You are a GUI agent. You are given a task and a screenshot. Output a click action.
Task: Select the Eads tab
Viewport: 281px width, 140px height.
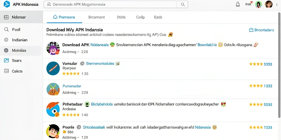[158, 17]
